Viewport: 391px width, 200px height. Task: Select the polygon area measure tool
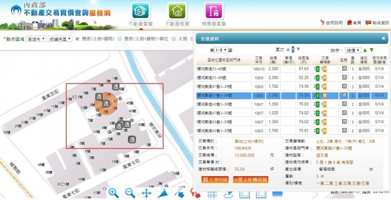click(x=163, y=193)
